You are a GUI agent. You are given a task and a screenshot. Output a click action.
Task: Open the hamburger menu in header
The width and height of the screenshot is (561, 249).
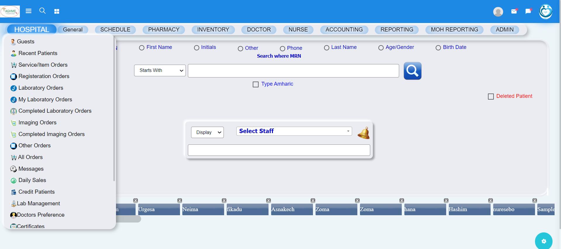coord(28,11)
